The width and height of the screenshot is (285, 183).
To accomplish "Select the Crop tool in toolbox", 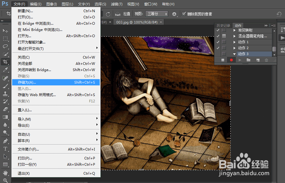I will (5, 62).
